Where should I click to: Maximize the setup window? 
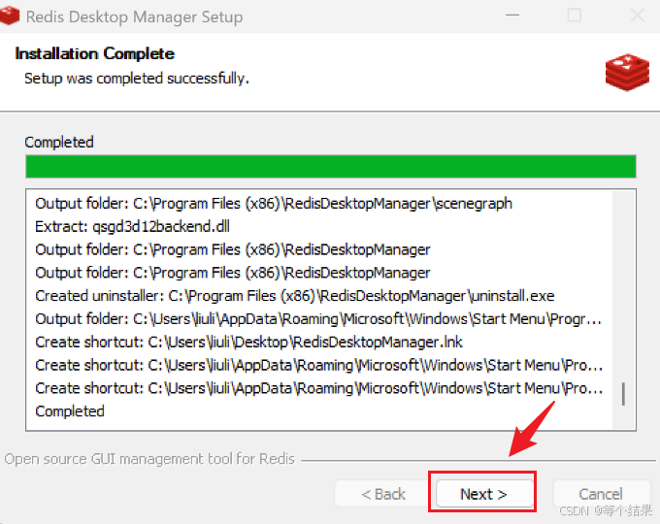[x=575, y=16]
